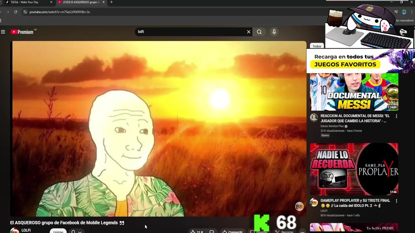Click the Unirme join button
This screenshot has height=233, width=415.
58,231
